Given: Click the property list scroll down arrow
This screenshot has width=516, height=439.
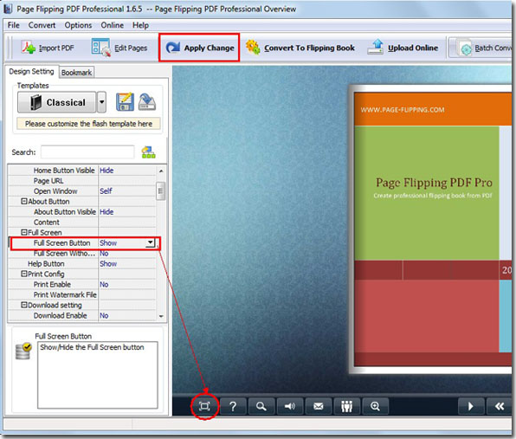Looking at the screenshot, I should point(161,316).
